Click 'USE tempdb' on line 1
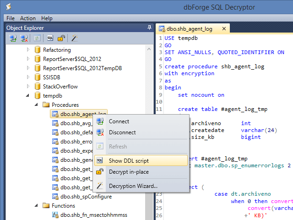The height and width of the screenshot is (220, 293). click(x=181, y=38)
